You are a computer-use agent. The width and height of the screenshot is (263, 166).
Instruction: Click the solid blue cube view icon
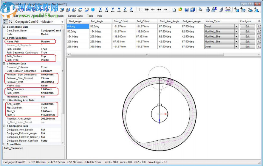click(x=93, y=10)
